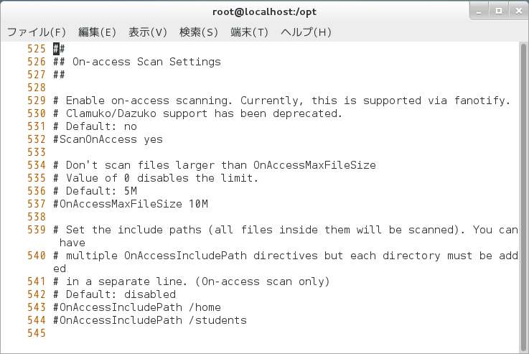Viewport: 529px width, 354px height.
Task: Open the ファイル(F) menu
Action: pos(37,32)
